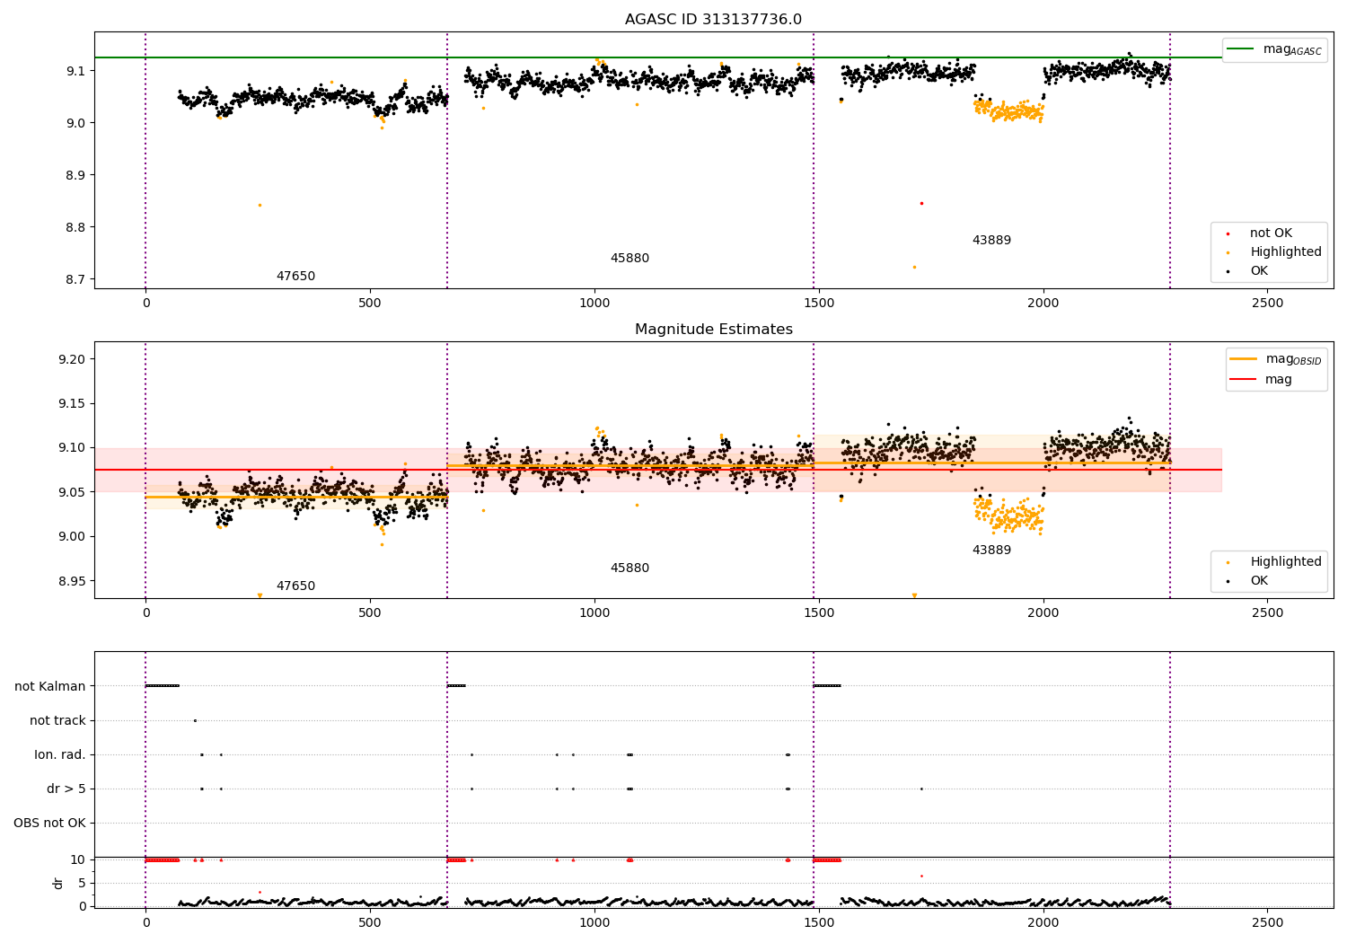The image size is (1347, 943).
Task: Click label 47650 in the Magnitude Estimates plot
Action: pyautogui.click(x=295, y=586)
